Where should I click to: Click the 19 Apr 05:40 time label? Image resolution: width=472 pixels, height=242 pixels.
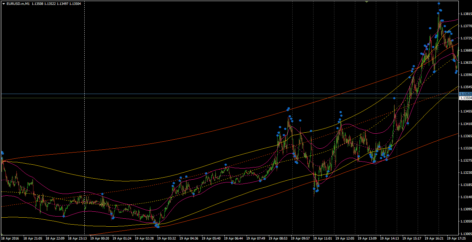(x=211, y=239)
